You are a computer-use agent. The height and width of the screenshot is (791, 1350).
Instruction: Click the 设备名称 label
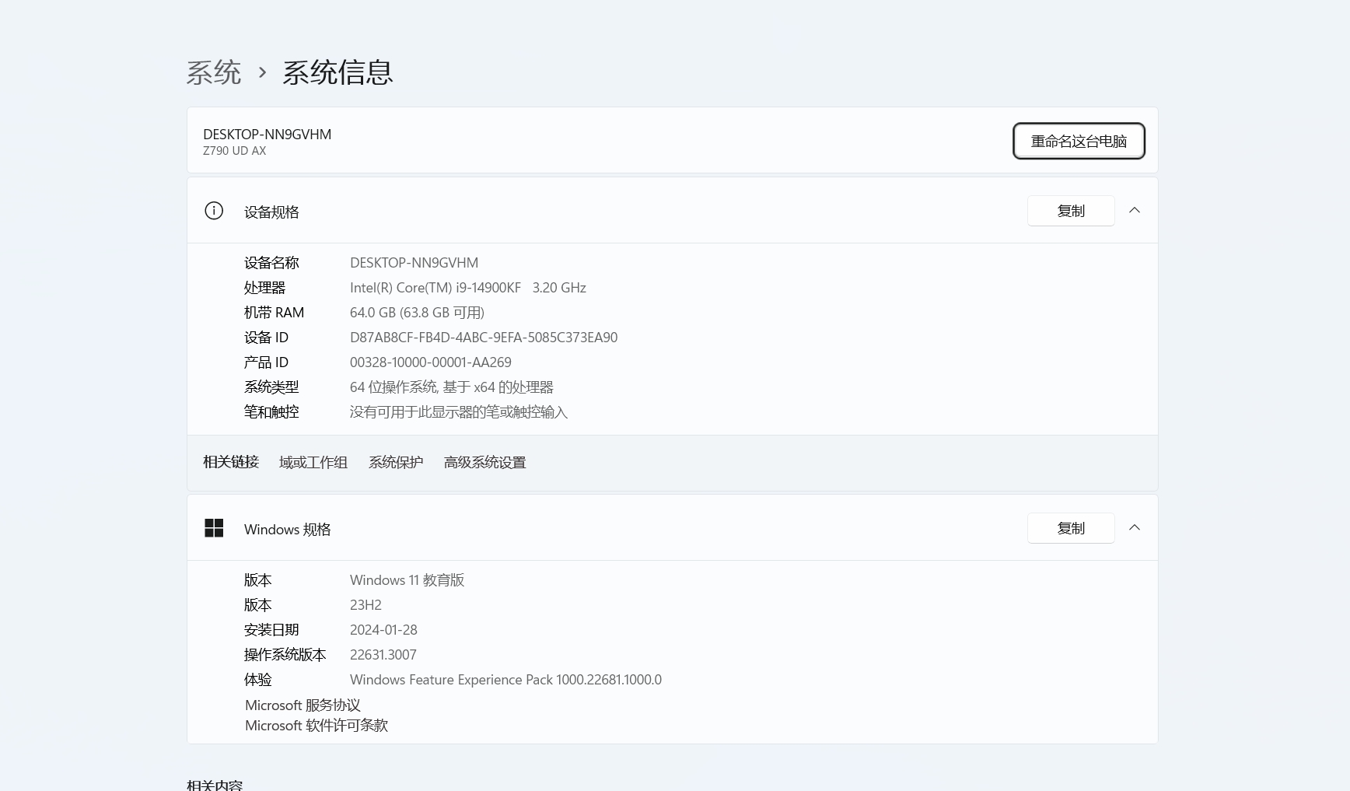[x=271, y=263]
